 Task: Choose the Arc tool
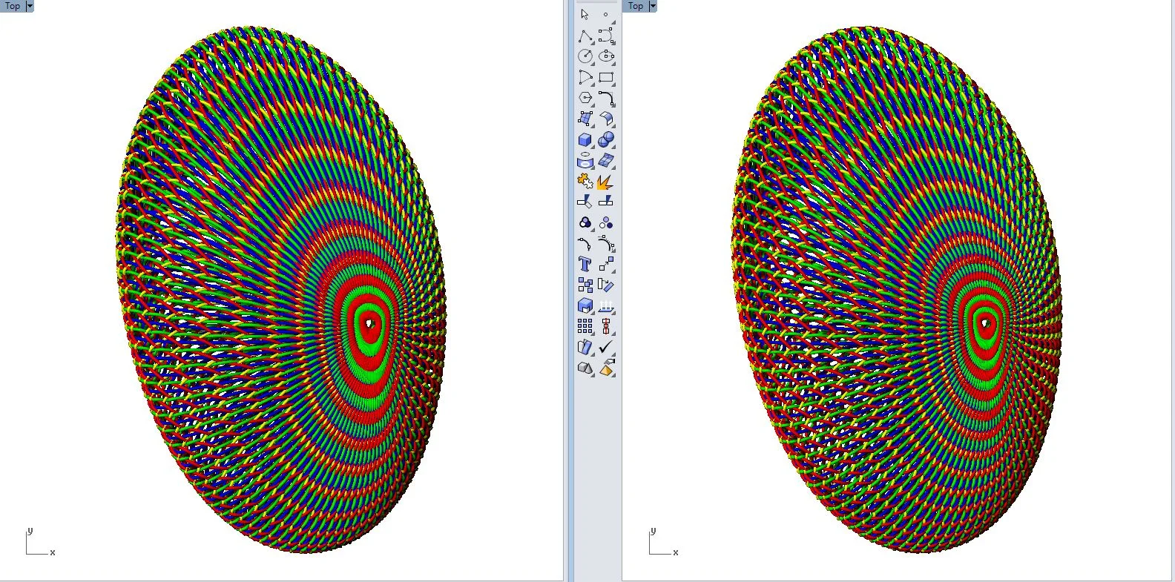585,77
